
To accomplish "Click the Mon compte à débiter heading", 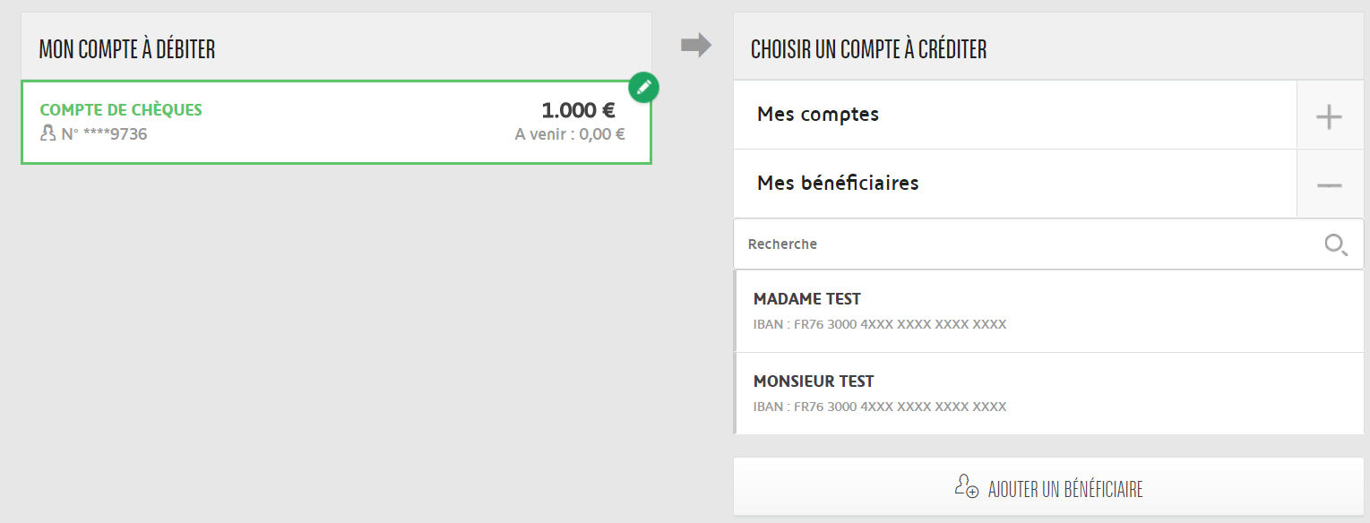I will [x=127, y=49].
